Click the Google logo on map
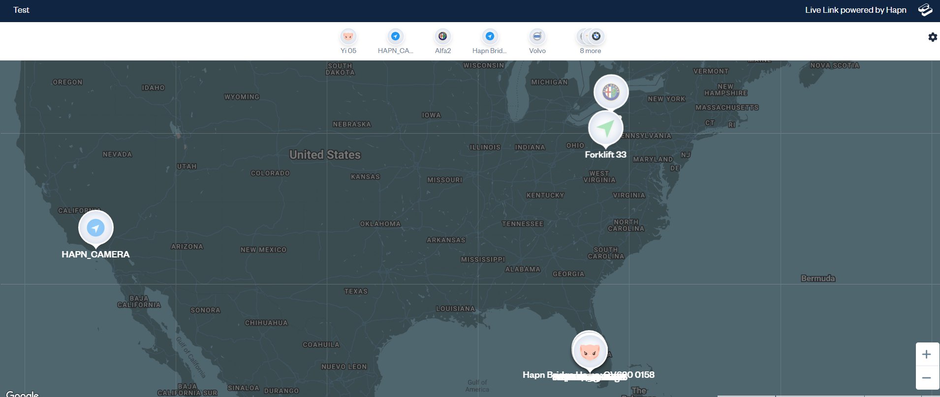This screenshot has height=397, width=940. 22,394
